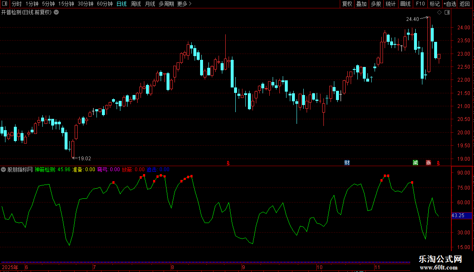The image size is (474, 272).
Task: Toggle the side panel icon at chart top-right
Action: pos(447,13)
